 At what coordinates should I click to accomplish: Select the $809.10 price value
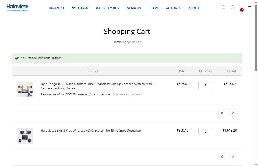183,131
